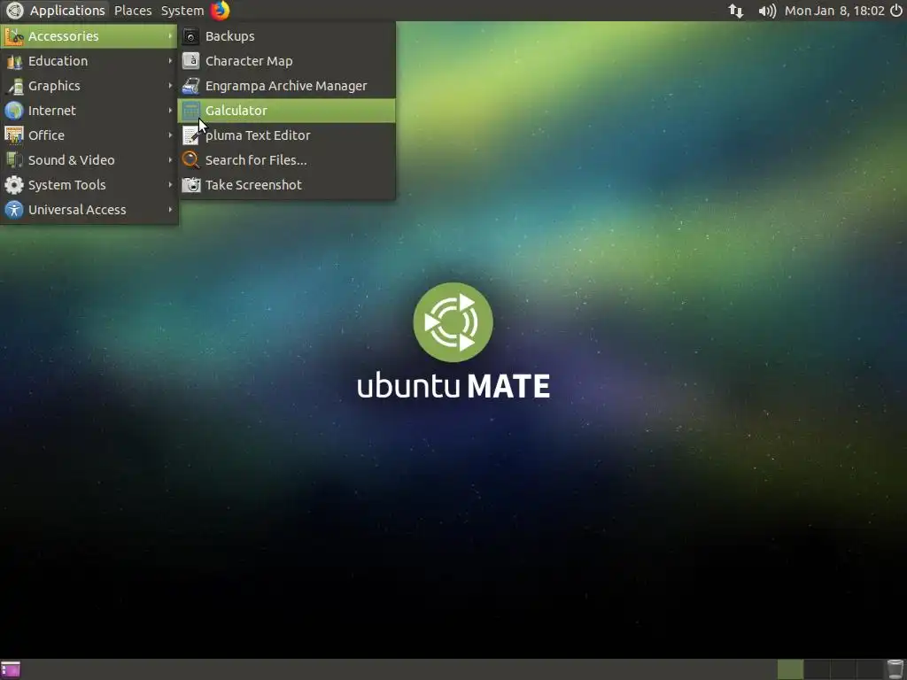
Task: Open the Trash in bottom panel
Action: tap(895, 669)
